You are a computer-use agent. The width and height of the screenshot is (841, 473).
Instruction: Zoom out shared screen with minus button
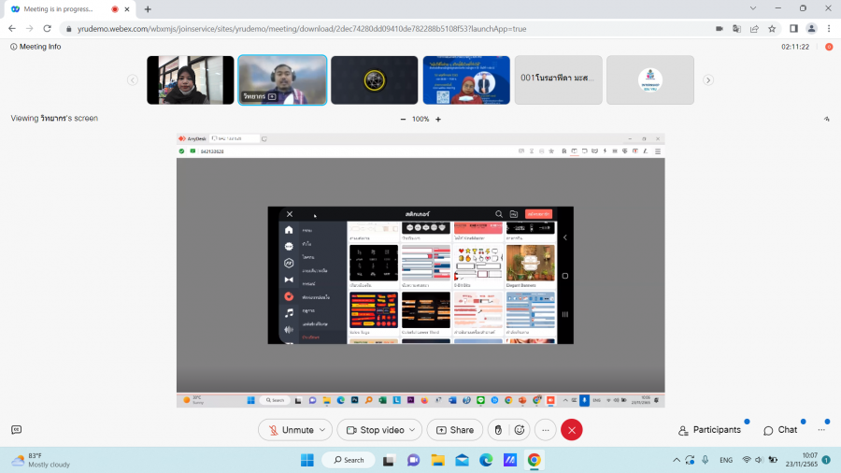click(403, 119)
